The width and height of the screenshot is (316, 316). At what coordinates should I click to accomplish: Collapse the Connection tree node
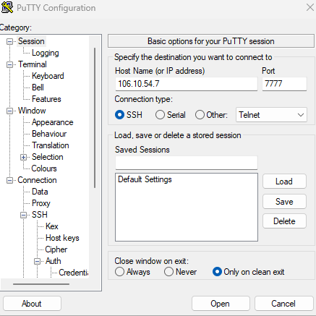click(x=9, y=180)
